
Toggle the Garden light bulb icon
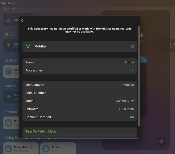click(8, 97)
